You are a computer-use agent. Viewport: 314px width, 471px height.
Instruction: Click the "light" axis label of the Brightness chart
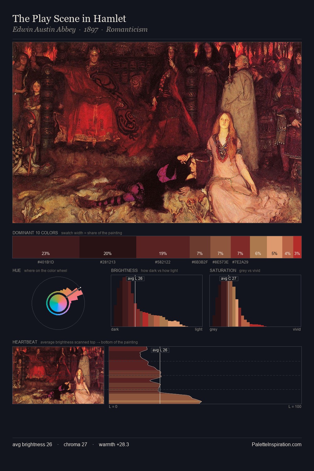coord(199,329)
